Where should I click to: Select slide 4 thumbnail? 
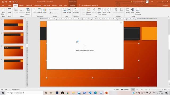pos(14,64)
